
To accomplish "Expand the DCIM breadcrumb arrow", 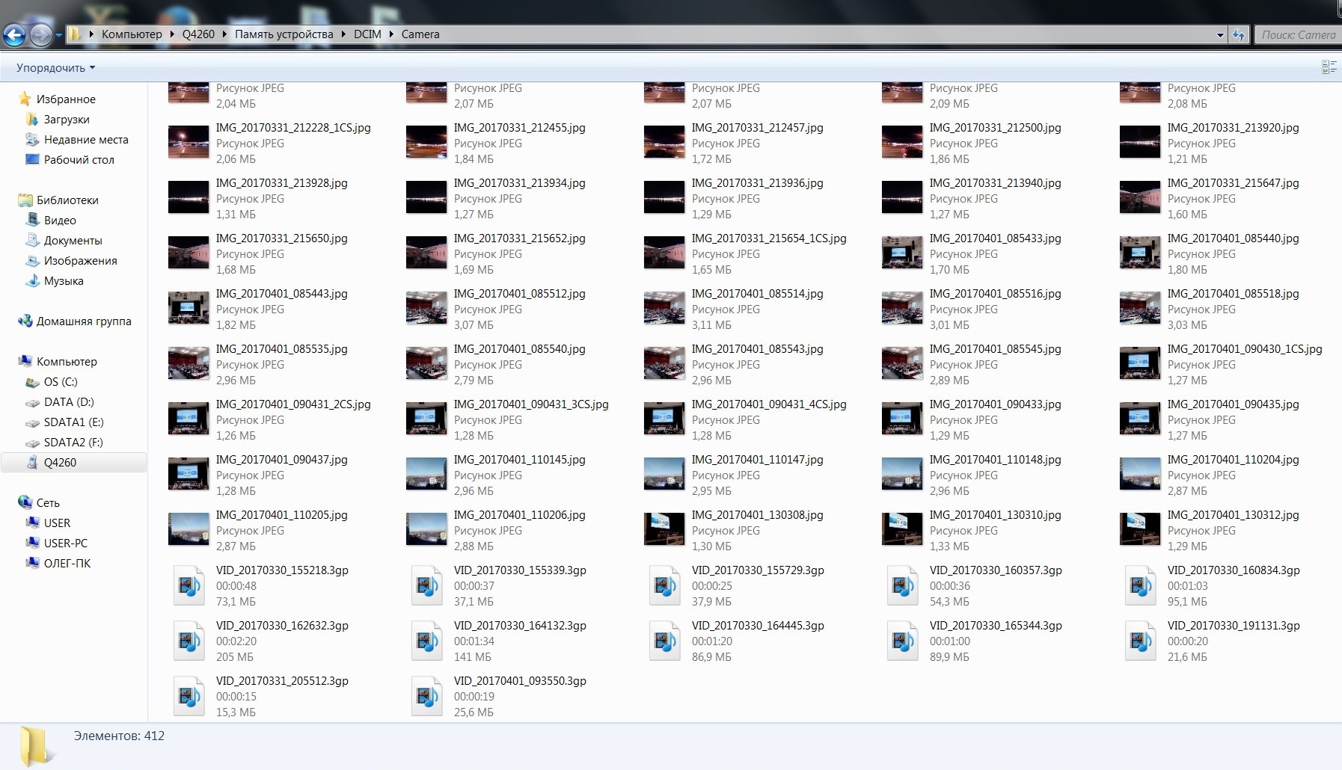I will [x=391, y=34].
